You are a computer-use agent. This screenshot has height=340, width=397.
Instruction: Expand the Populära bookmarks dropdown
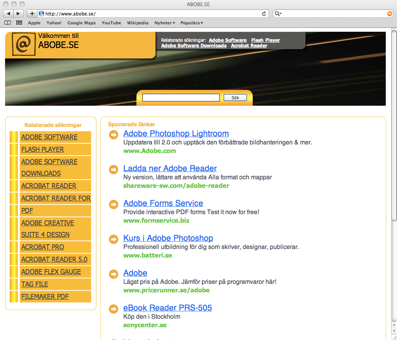(x=192, y=23)
